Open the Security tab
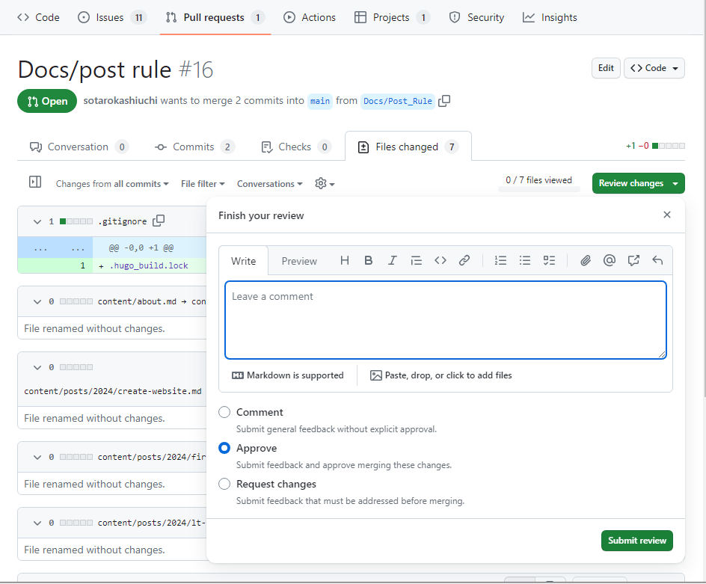Screen dimensions: 706x584 (x=476, y=17)
